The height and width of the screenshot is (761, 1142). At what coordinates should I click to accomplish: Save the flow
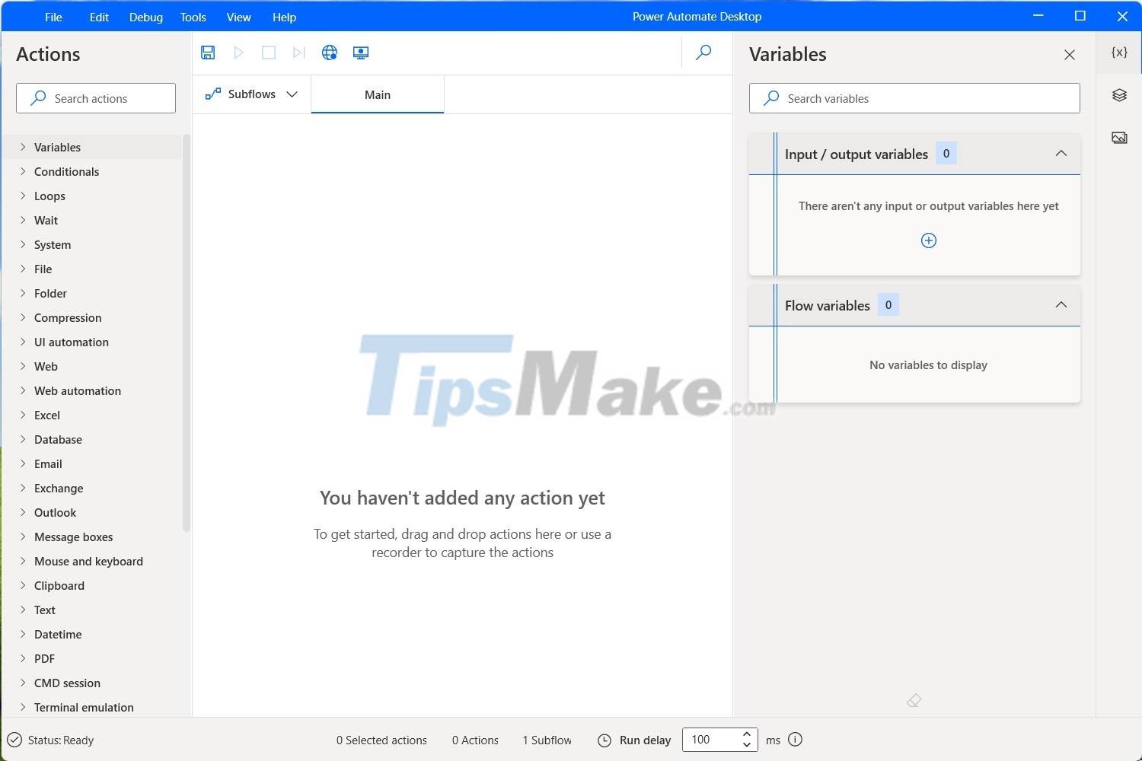coord(207,52)
